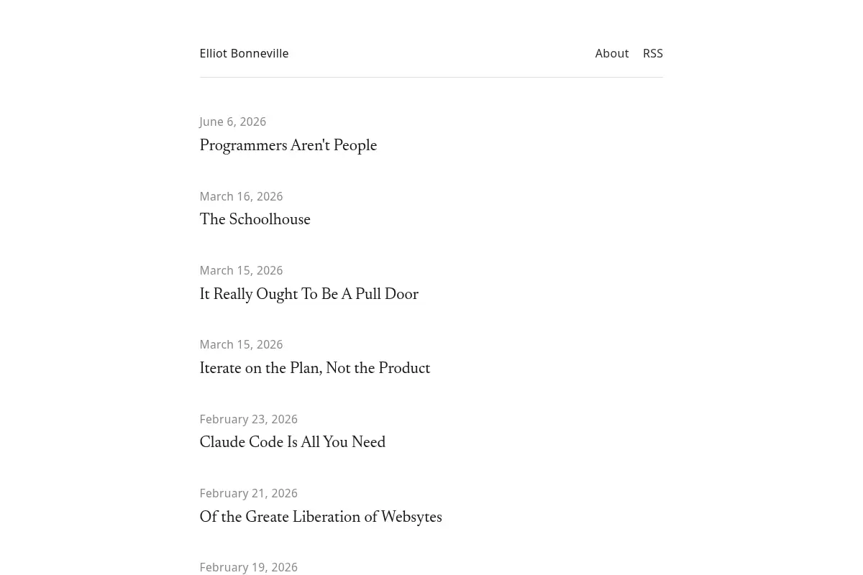
Task: Visit the newest post from June 2026
Action: [x=288, y=146]
